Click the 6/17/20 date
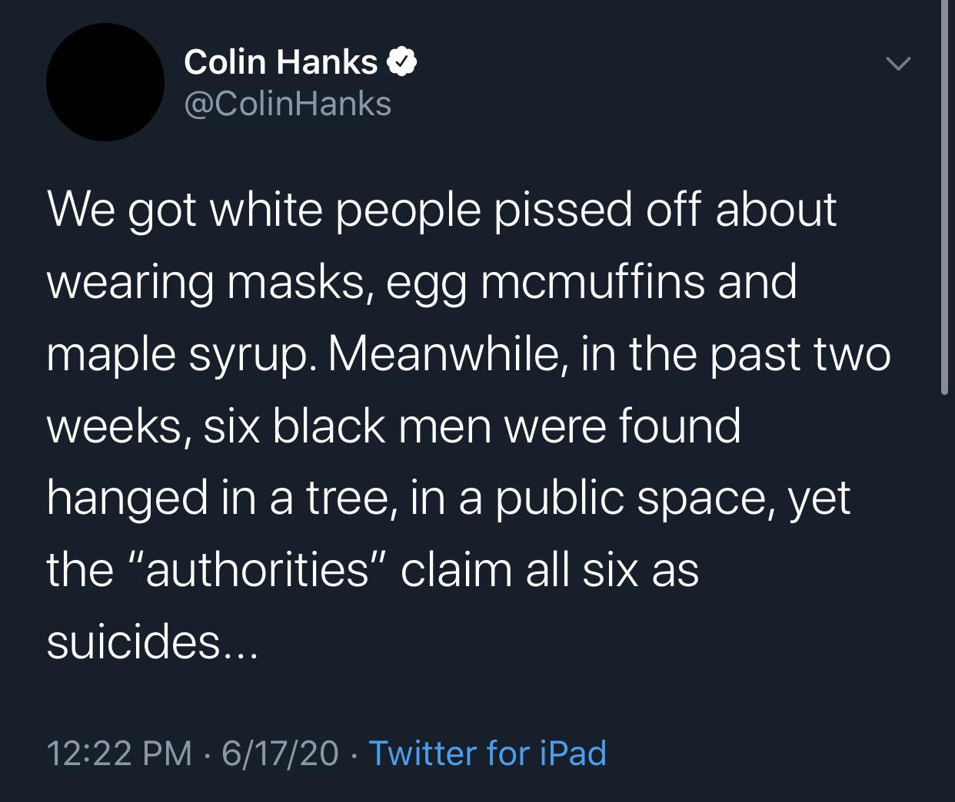This screenshot has width=955, height=802. pyautogui.click(x=280, y=753)
